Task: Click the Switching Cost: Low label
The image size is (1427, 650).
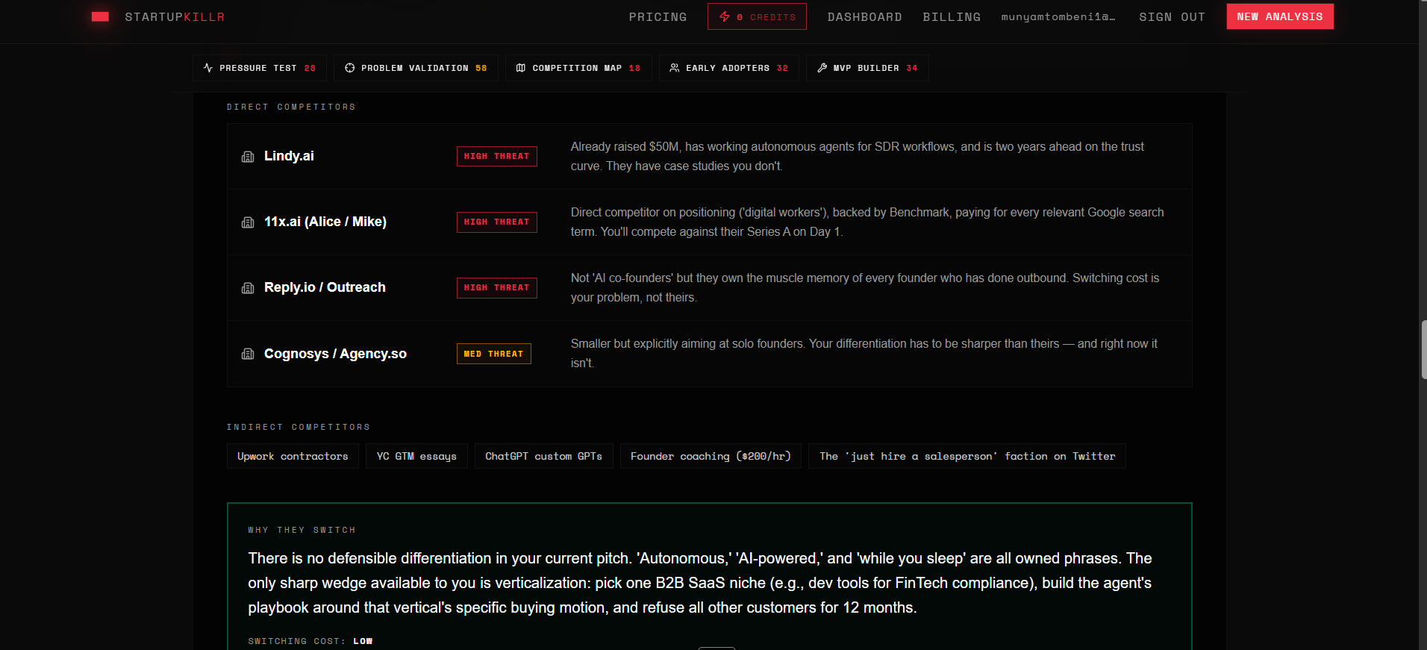Action: [x=310, y=641]
